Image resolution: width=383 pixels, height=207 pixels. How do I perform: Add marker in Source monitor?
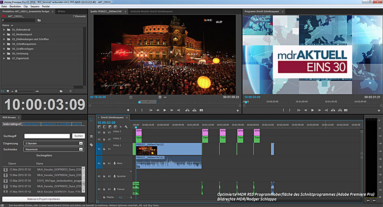pos(128,110)
